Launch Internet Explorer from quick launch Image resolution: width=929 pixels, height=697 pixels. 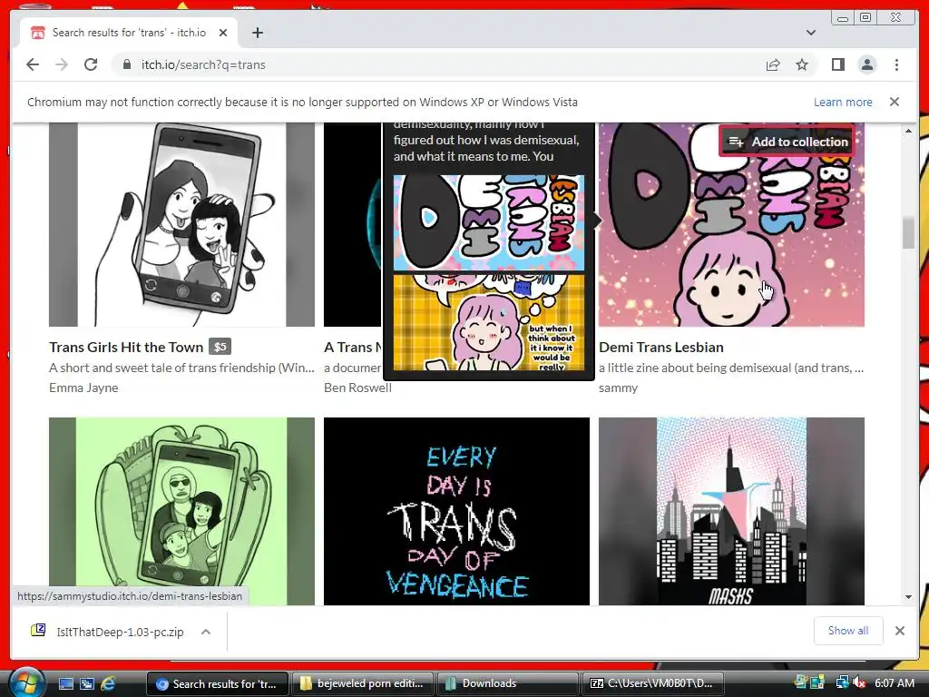[x=108, y=683]
